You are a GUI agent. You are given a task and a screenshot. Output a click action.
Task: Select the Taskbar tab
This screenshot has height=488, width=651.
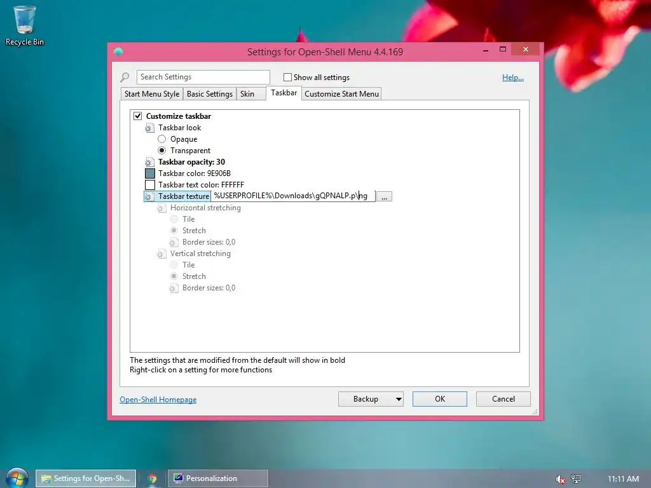(x=284, y=93)
